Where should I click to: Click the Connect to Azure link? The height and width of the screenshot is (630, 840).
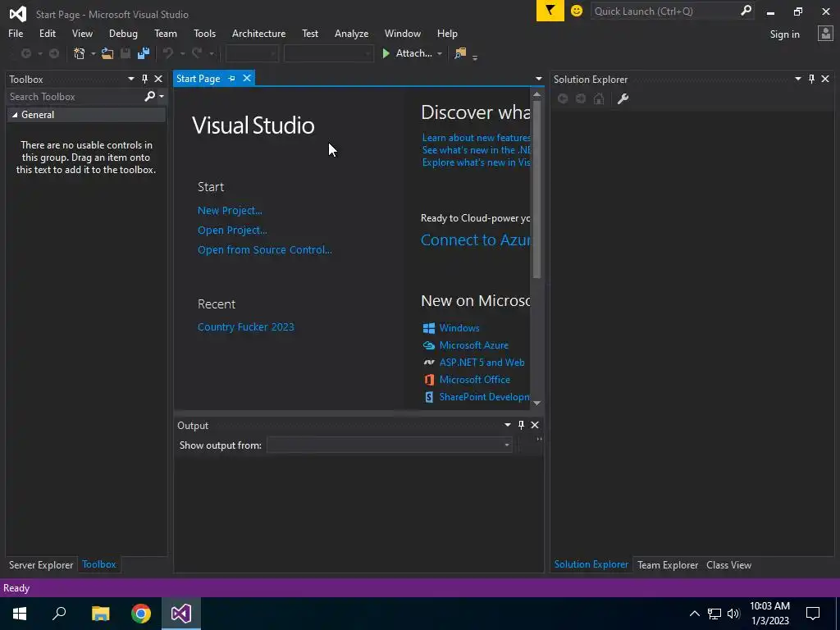(476, 240)
